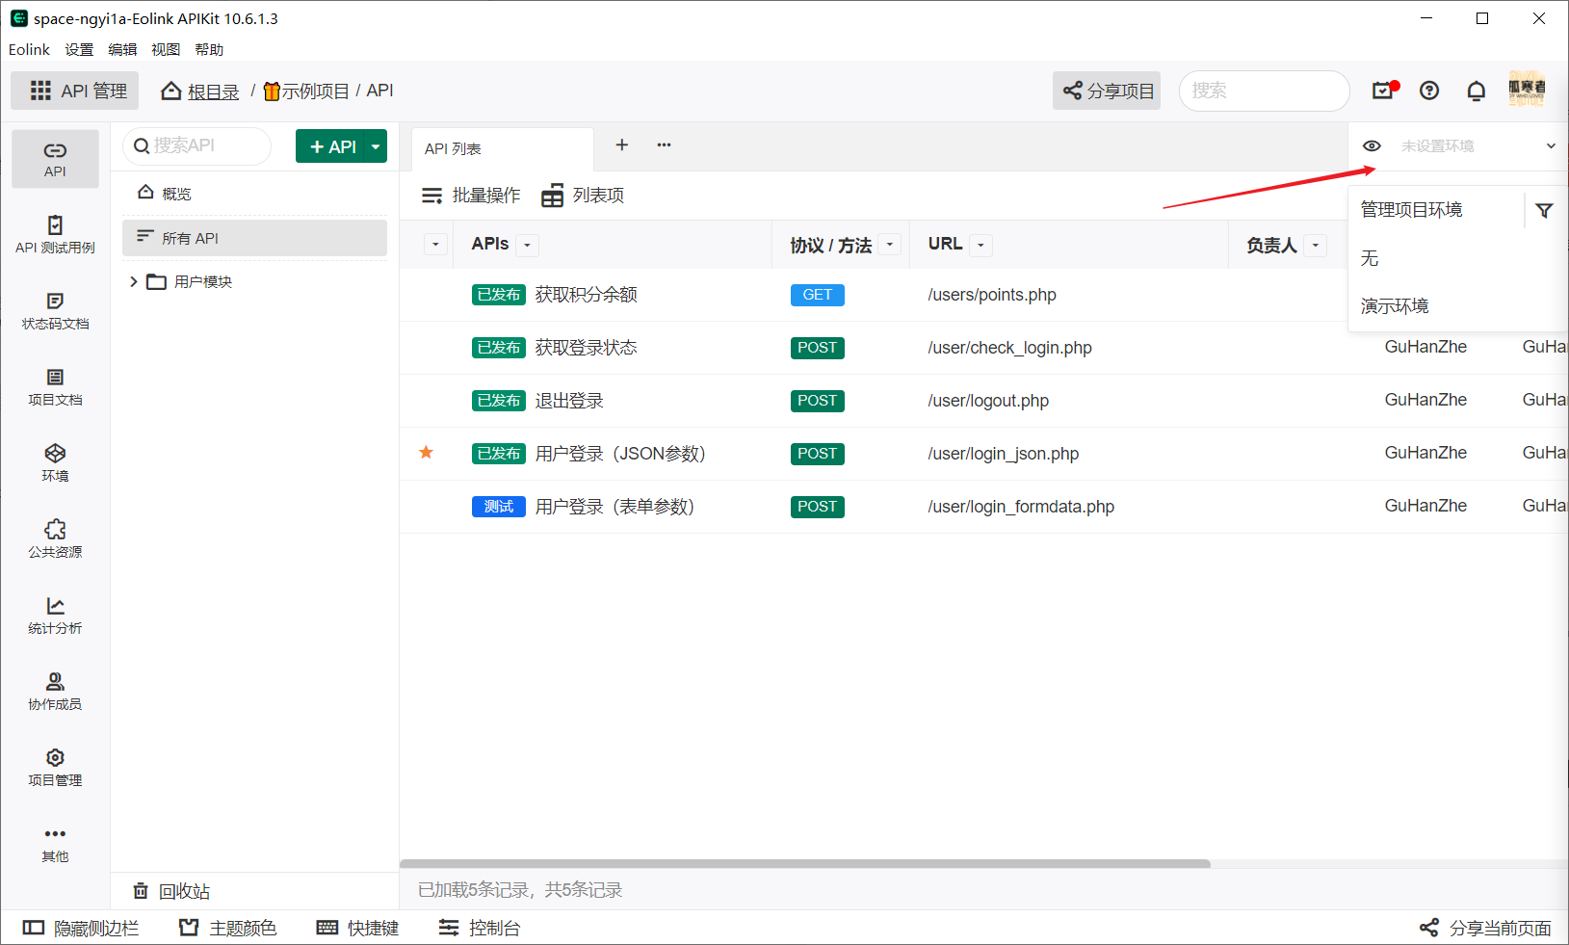Open the user avatar menu

(x=1527, y=90)
